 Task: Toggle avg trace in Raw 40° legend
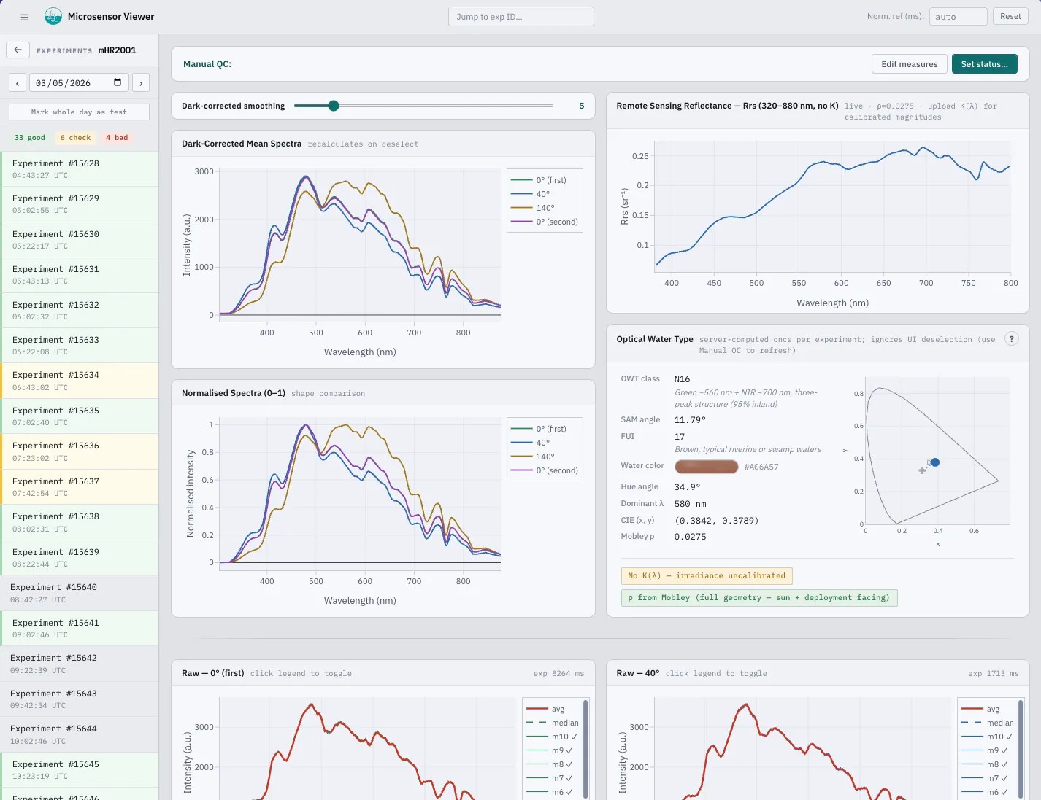(x=987, y=709)
